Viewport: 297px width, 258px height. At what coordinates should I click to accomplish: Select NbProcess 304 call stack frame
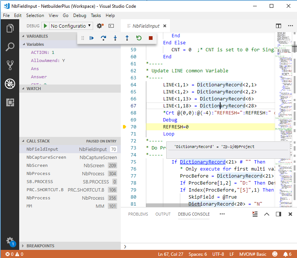(70, 173)
